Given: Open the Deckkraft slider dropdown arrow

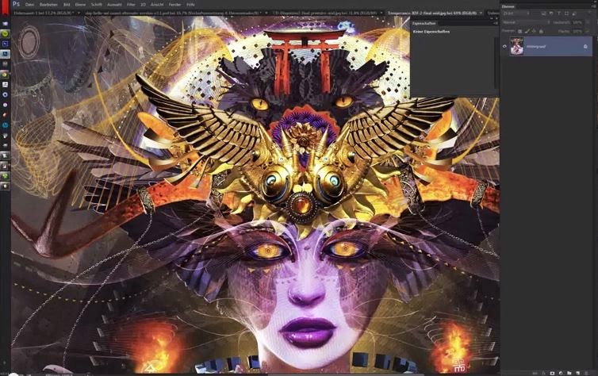Looking at the screenshot, I should 588,22.
